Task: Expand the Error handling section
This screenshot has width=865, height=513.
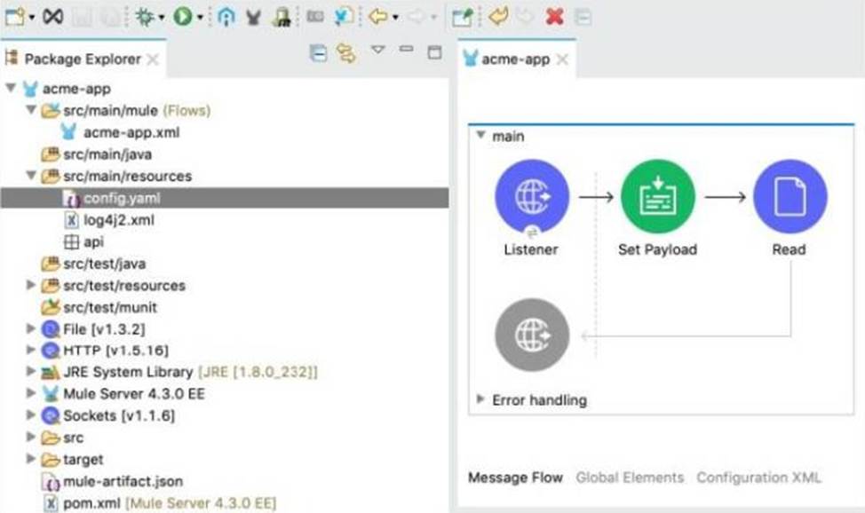Action: pyautogui.click(x=480, y=399)
